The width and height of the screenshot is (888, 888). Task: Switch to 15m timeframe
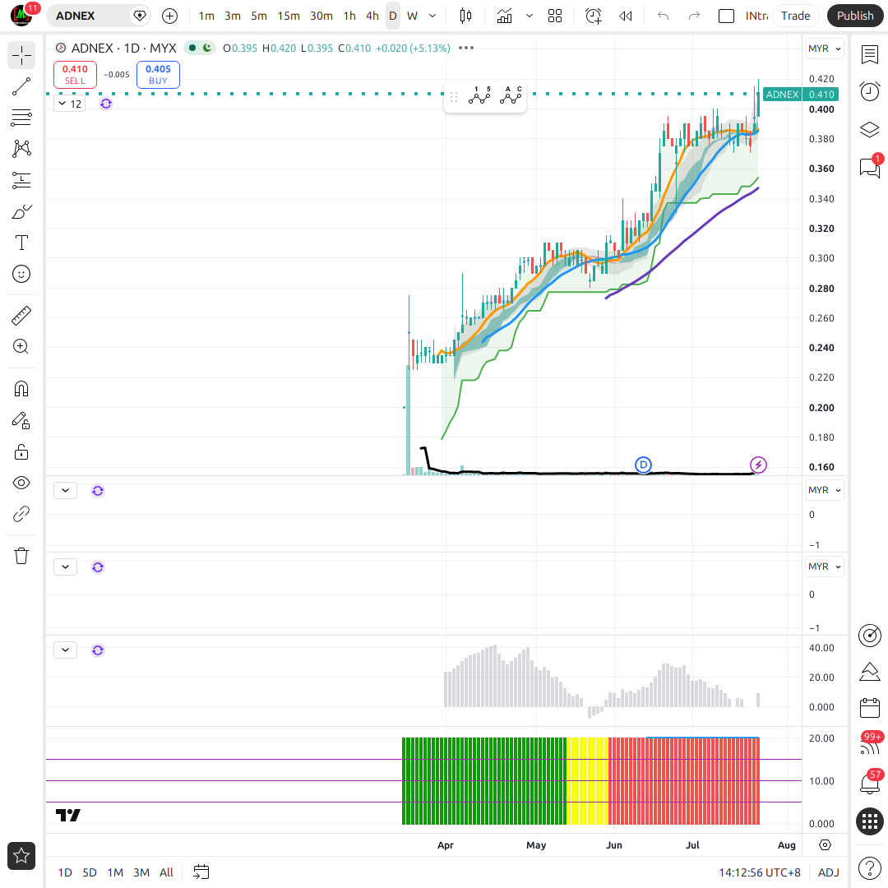pos(289,16)
